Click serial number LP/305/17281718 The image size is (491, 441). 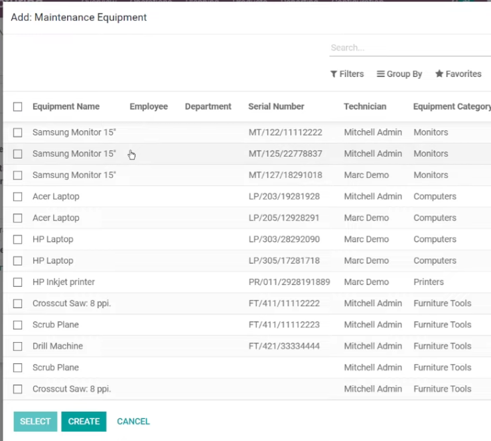(x=284, y=261)
